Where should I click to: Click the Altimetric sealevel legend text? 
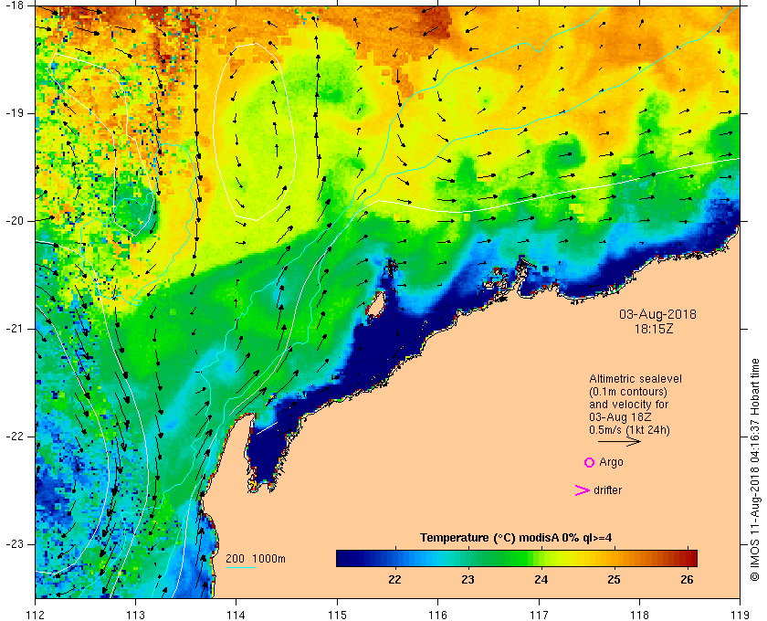(636, 379)
